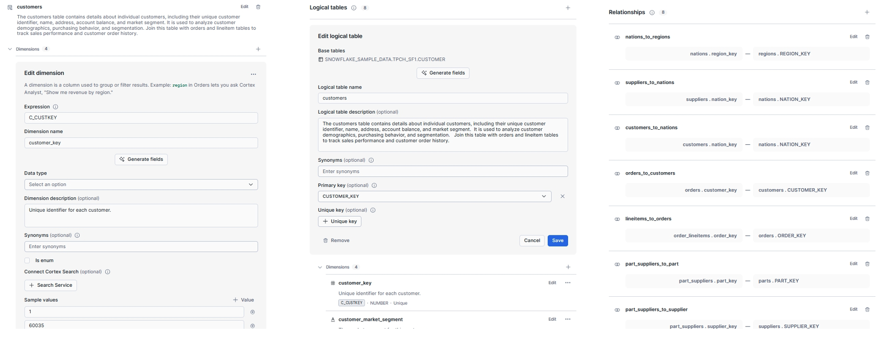Open customer_key dimension ellipsis menu
Screen dimensions: 887x342
coord(568,283)
